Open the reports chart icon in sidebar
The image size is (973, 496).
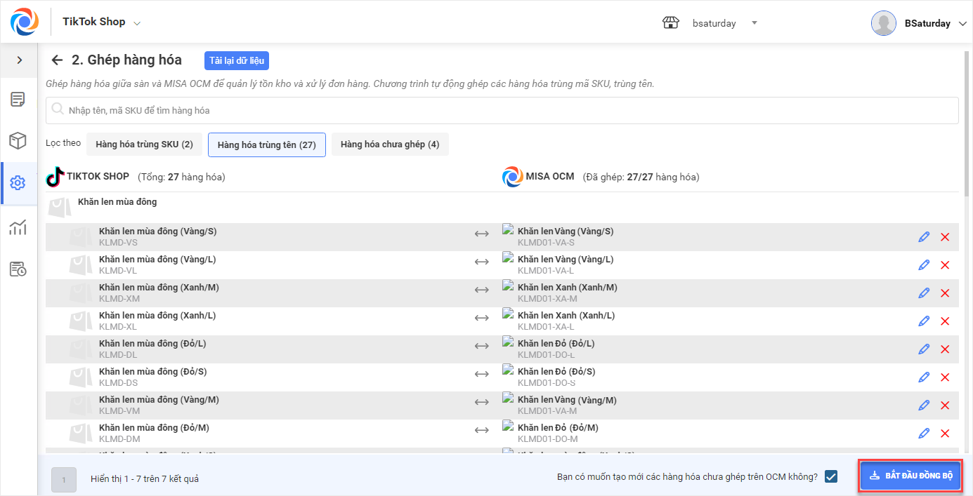point(18,227)
